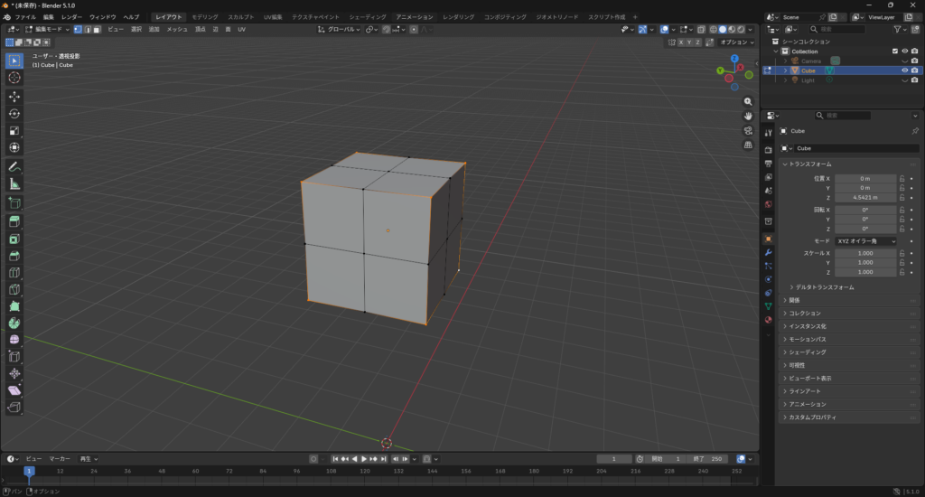
Task: Uncheck the Collection exclude checkbox
Action: click(x=894, y=51)
